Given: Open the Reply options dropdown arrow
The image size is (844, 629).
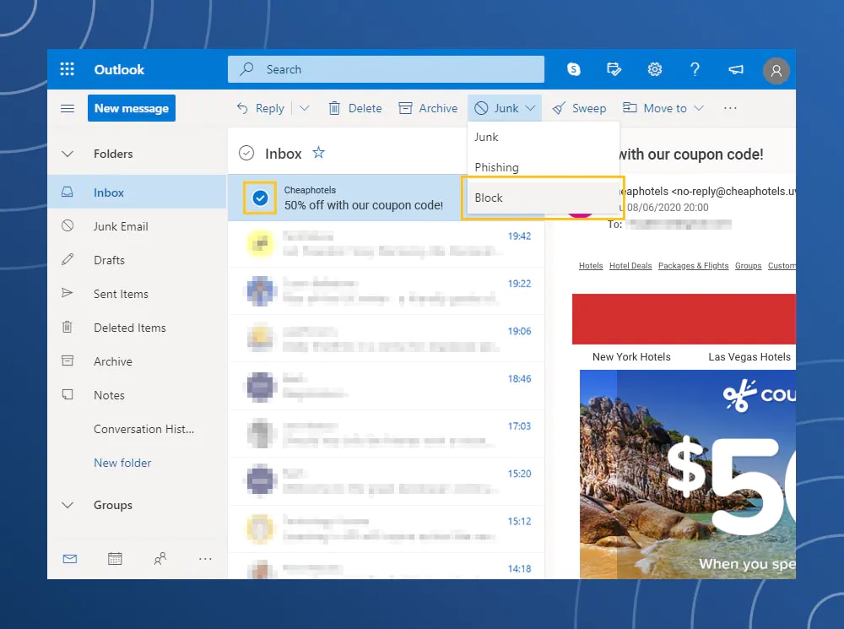Looking at the screenshot, I should [x=305, y=108].
